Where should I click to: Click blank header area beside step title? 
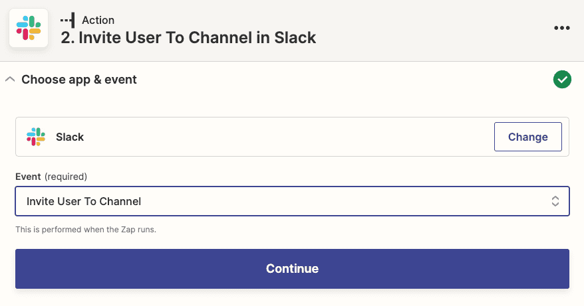coord(432,30)
